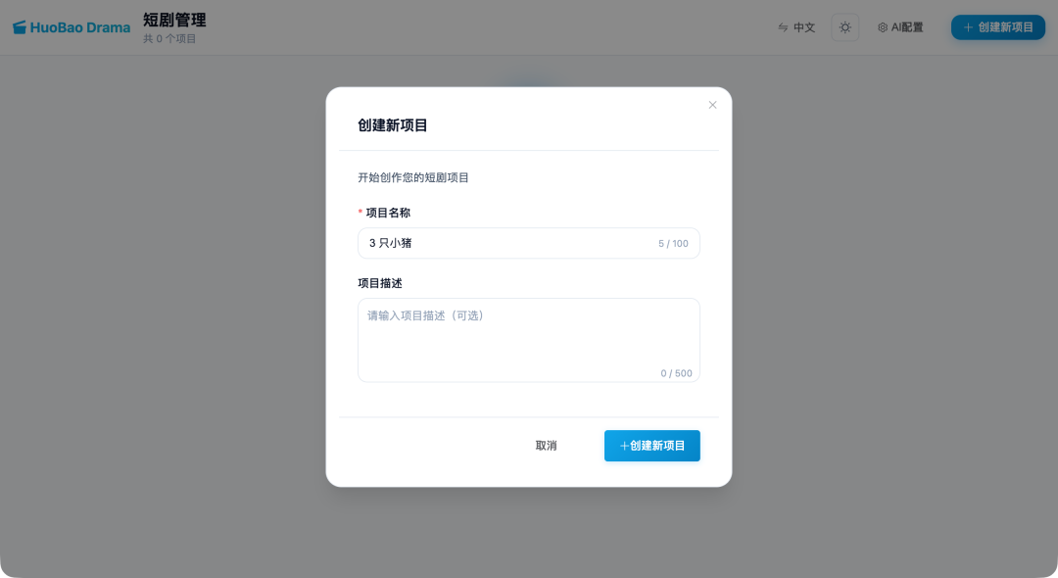The height and width of the screenshot is (578, 1058).
Task: Click the plus icon on header 创建新项目 button
Action: click(970, 26)
